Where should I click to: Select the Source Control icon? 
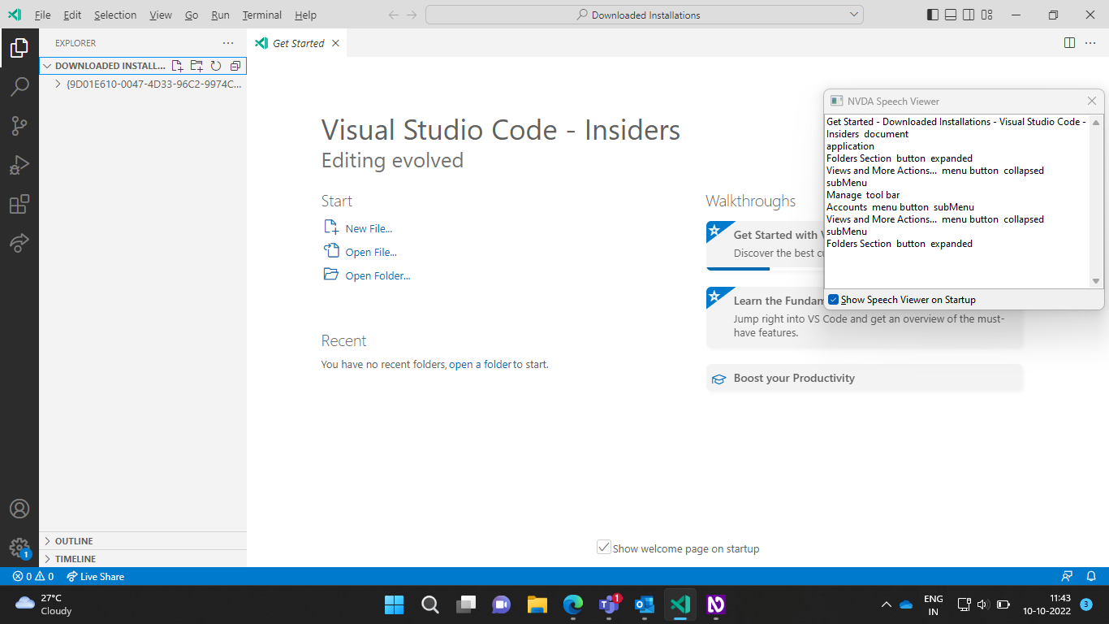19,126
